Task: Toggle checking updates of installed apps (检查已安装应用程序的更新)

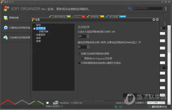Action: tap(79, 54)
